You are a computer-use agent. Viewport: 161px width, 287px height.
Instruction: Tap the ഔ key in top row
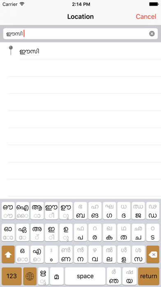8,211
